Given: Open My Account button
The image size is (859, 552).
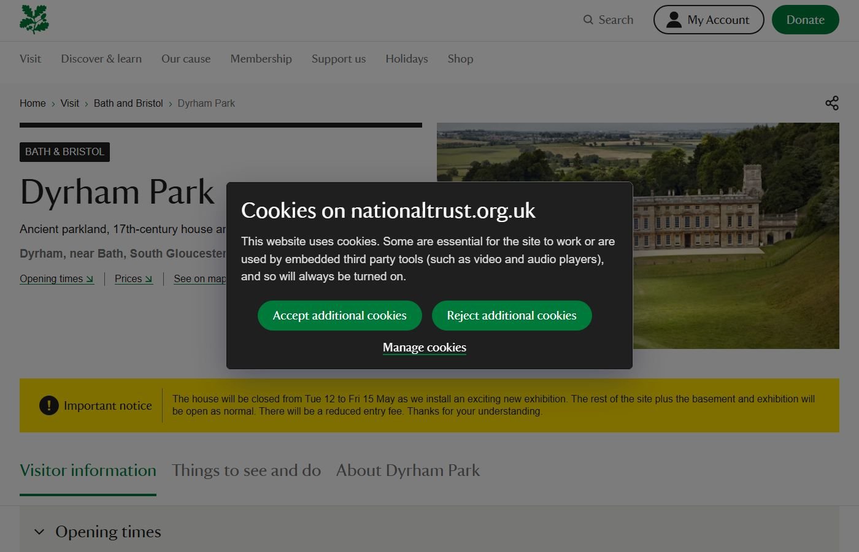Looking at the screenshot, I should coord(709,20).
